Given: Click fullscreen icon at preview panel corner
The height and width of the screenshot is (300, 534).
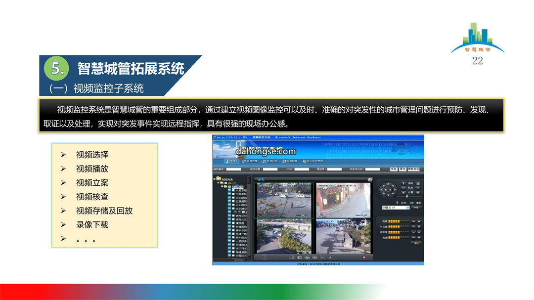Looking at the screenshot, I should 370,179.
